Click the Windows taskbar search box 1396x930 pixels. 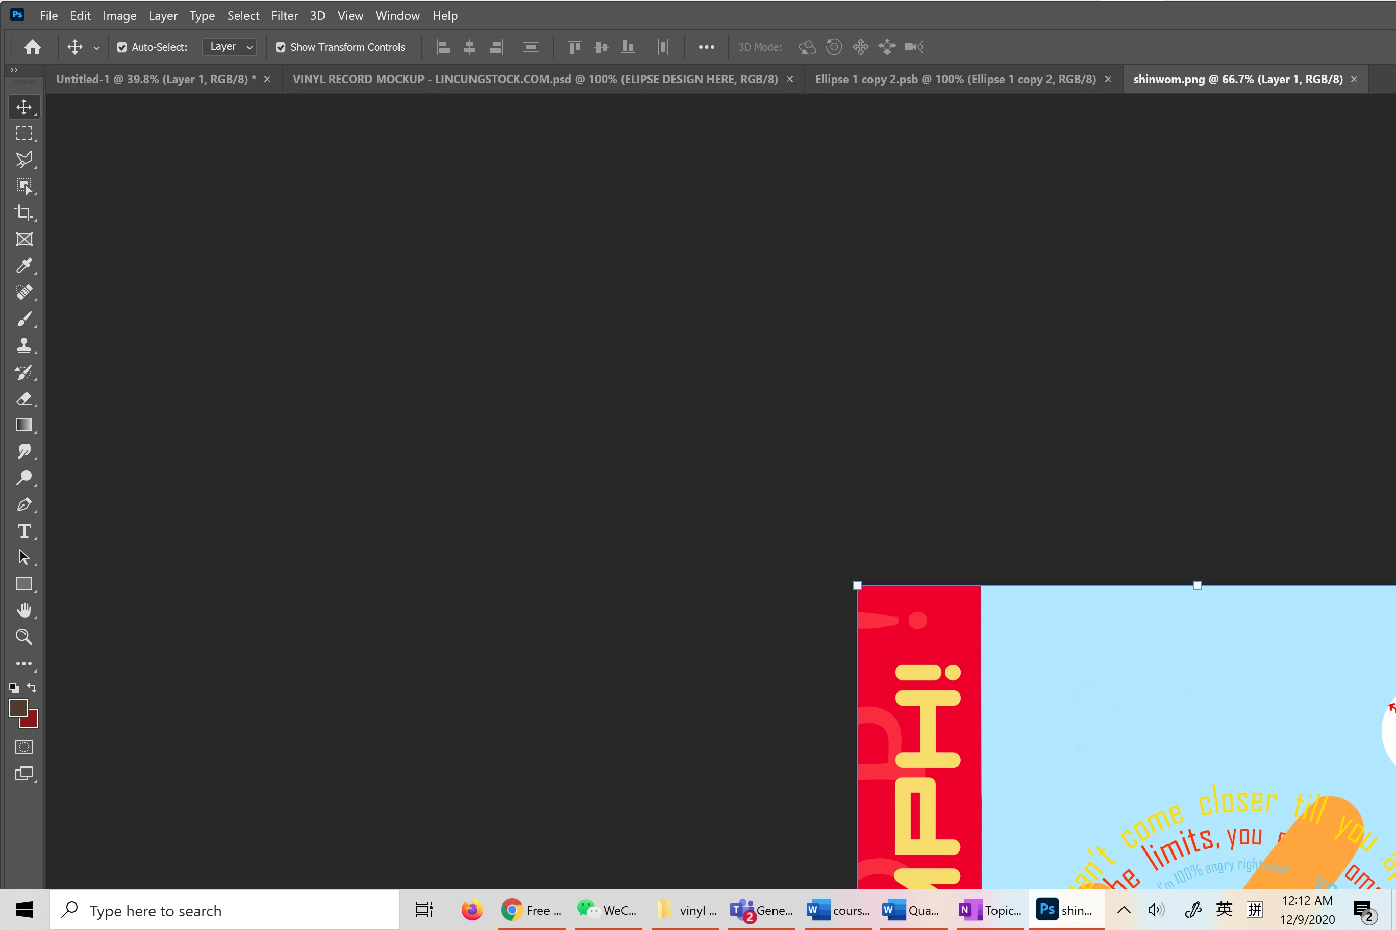pyautogui.click(x=225, y=910)
